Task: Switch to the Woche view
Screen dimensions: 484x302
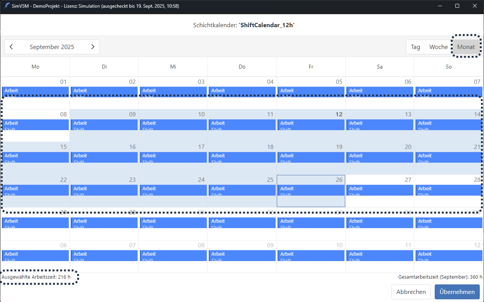Action: [438, 46]
